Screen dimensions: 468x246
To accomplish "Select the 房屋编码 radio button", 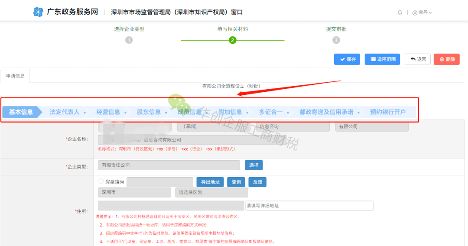I will 101,181.
